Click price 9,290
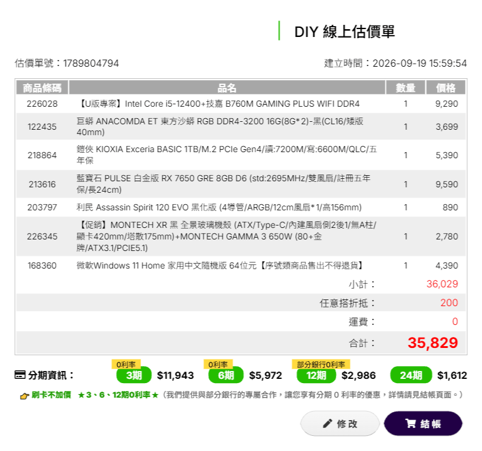The height and width of the screenshot is (451, 482). (446, 104)
